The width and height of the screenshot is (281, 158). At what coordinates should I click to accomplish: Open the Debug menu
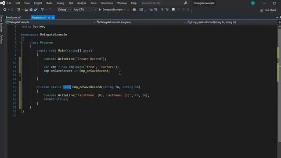point(61,3)
